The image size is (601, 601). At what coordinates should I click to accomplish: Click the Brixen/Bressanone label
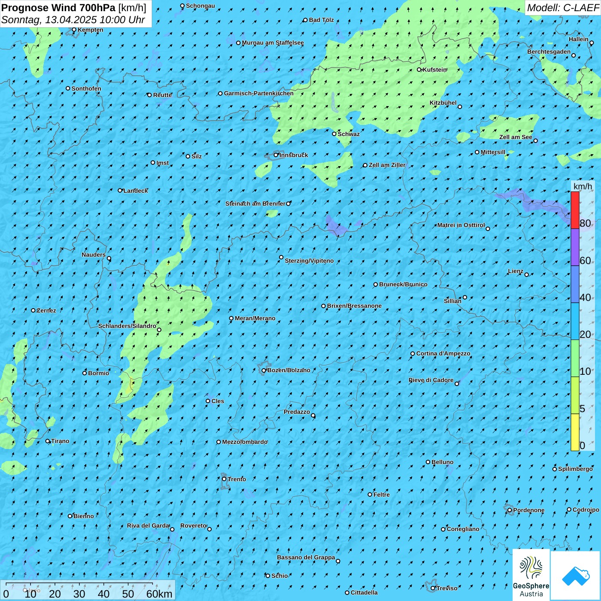pos(354,306)
